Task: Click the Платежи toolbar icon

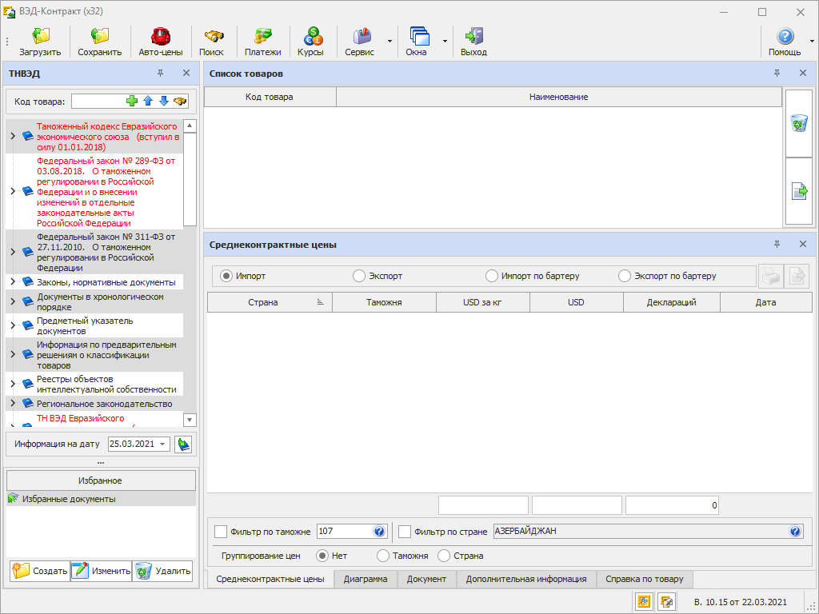Action: (x=262, y=37)
